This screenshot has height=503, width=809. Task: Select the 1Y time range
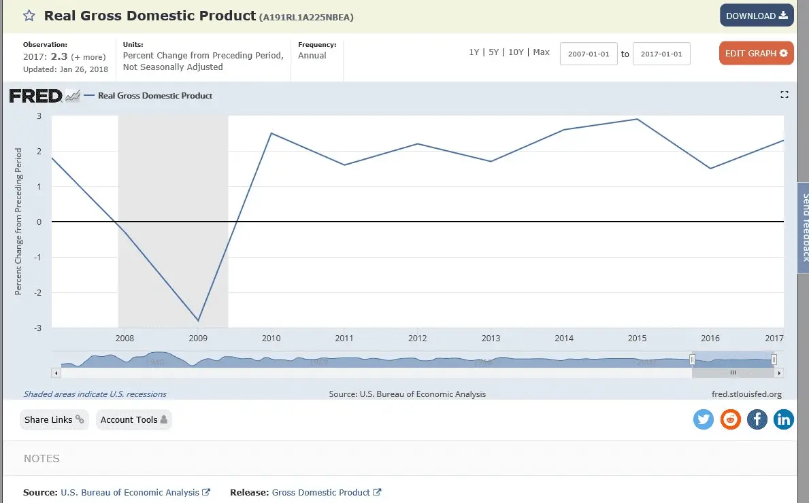tap(474, 52)
